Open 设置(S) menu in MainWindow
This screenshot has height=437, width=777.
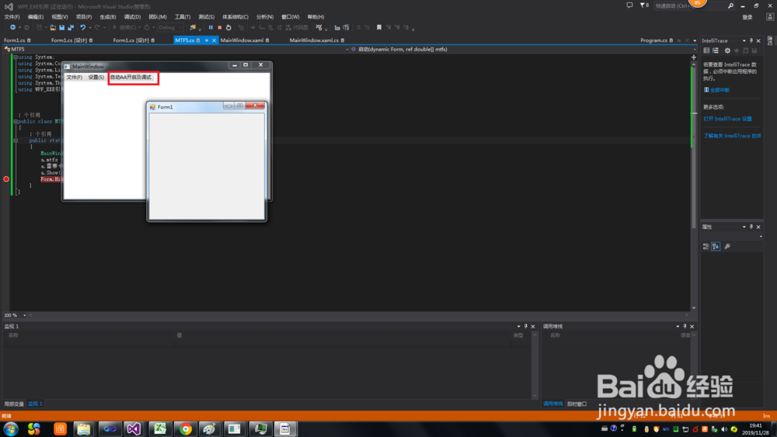coord(96,77)
